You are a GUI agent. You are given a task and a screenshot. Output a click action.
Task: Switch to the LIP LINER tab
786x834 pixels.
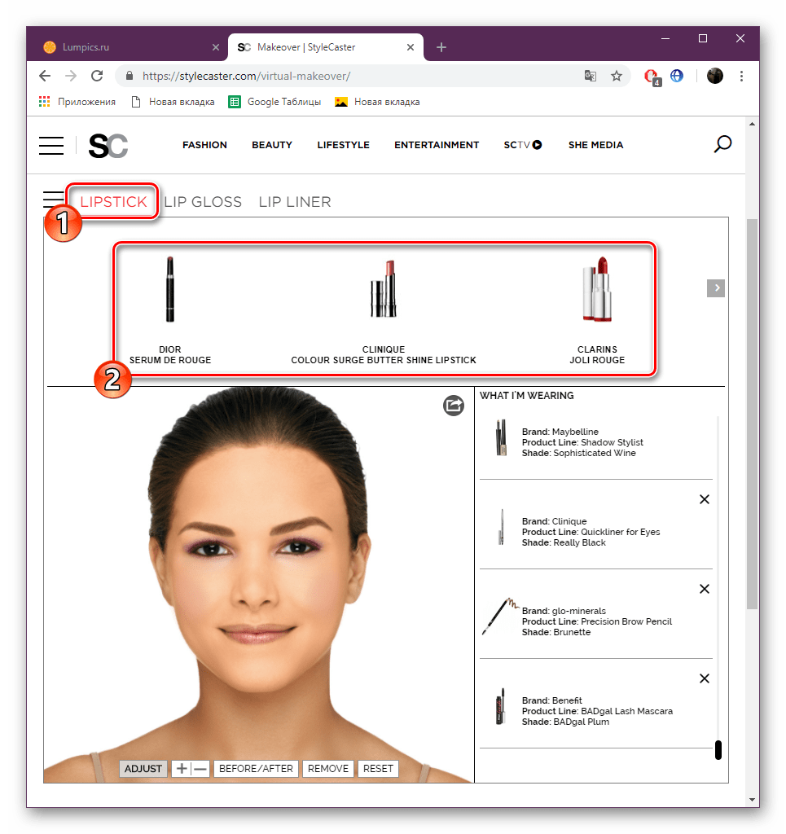click(294, 201)
